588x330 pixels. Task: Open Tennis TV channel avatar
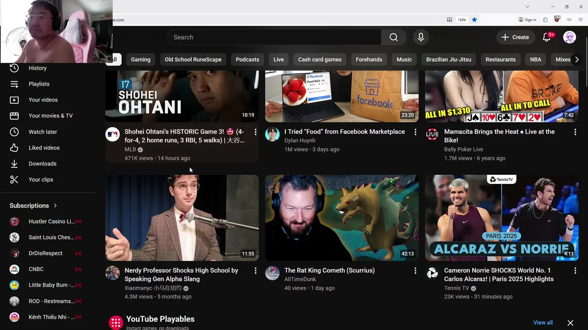[432, 273]
